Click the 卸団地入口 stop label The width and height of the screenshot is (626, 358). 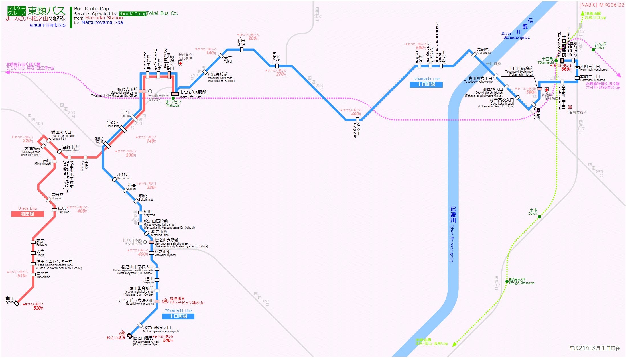493,89
